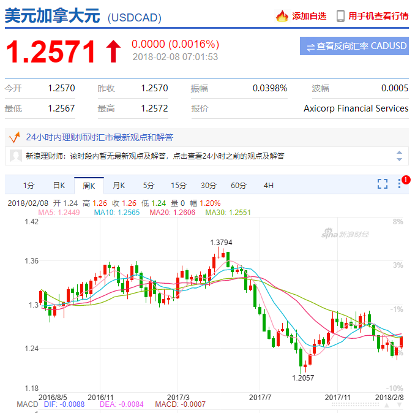Open 24小时内理财师对汇市最新观点和解答 link

pyautogui.click(x=100, y=137)
